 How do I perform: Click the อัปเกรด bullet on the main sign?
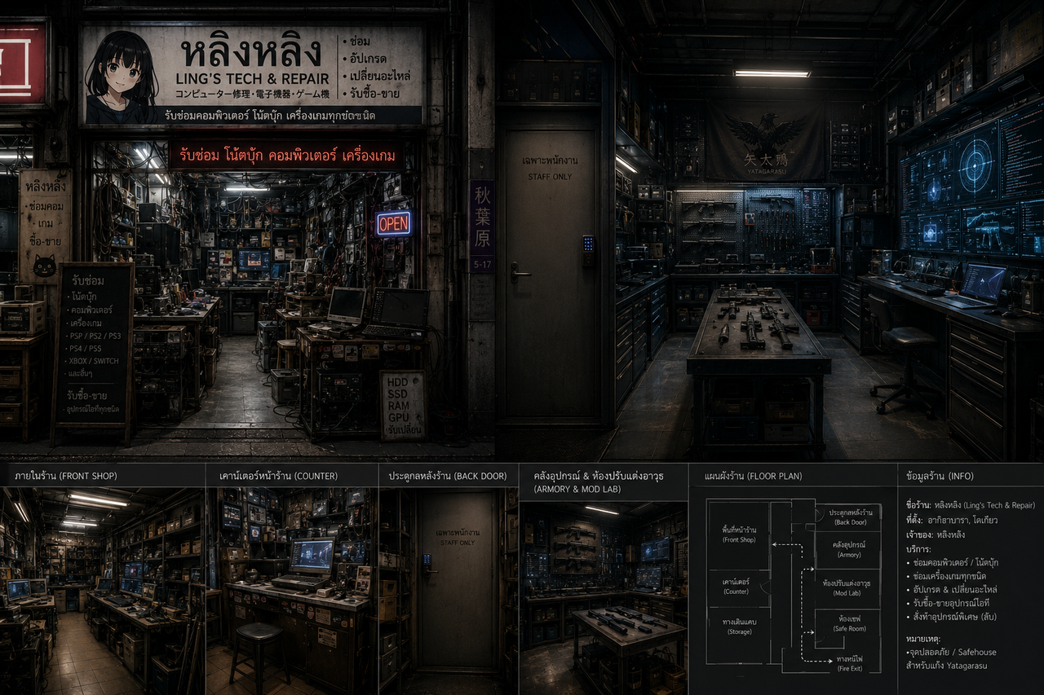tap(366, 59)
